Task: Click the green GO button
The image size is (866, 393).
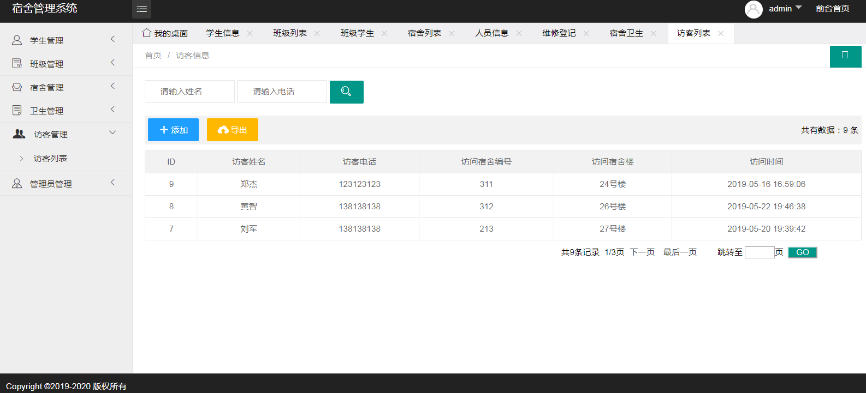Action: click(x=803, y=252)
